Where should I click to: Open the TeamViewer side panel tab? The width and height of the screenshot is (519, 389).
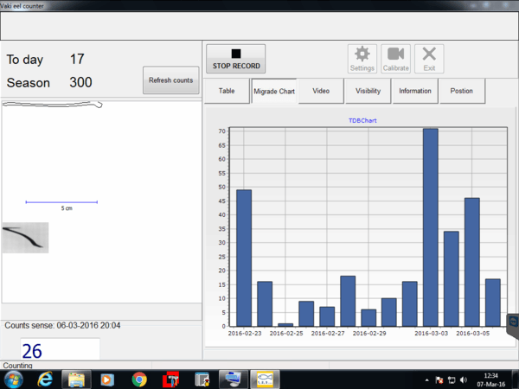[513, 326]
